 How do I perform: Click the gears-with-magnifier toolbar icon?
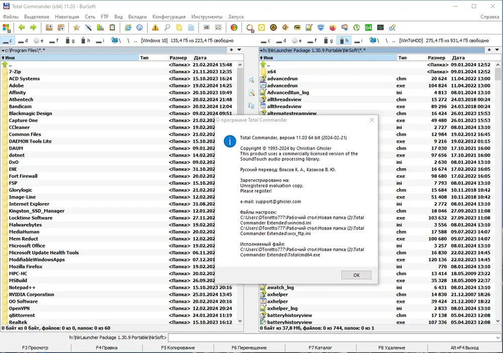click(x=392, y=28)
